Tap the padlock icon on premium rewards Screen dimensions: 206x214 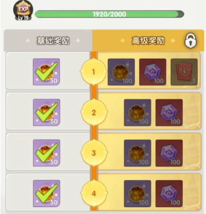pyautogui.click(x=191, y=40)
